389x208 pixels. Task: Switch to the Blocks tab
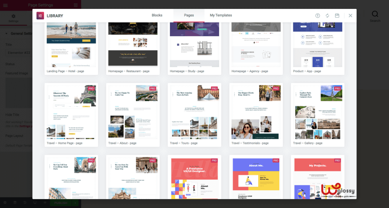pyautogui.click(x=157, y=15)
